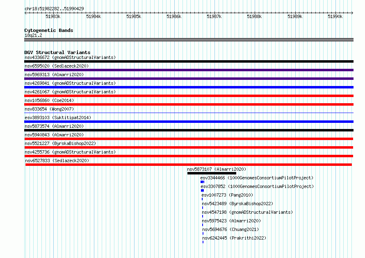This screenshot has width=365, height=258.
Task: Open esv3893103 (Suktitipat2014) label
Action: tap(58, 118)
